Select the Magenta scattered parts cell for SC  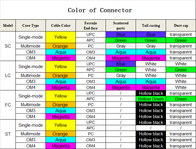tap(121, 58)
